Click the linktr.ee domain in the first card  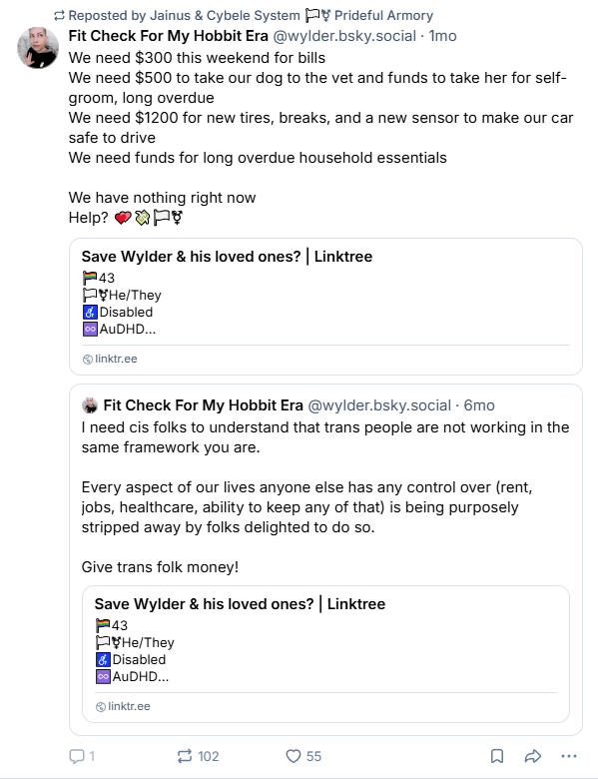coord(116,359)
